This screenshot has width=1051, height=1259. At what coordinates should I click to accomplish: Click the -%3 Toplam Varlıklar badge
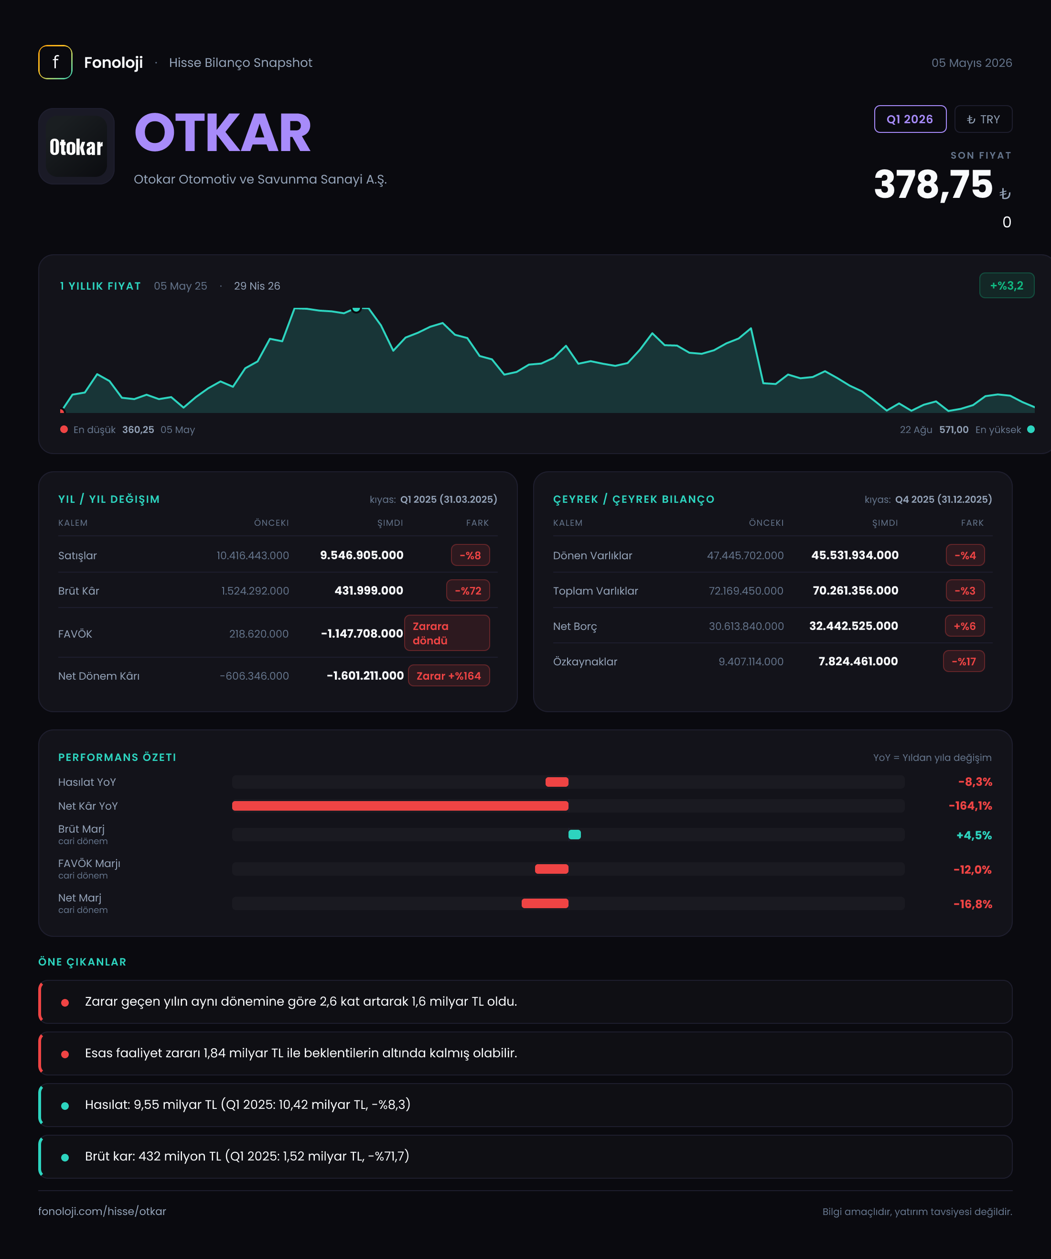click(965, 590)
